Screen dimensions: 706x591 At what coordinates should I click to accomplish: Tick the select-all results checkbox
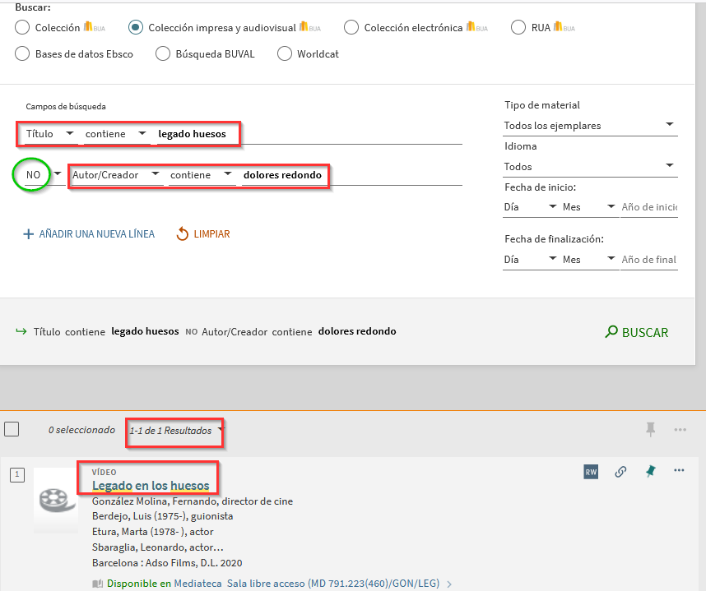click(x=12, y=429)
